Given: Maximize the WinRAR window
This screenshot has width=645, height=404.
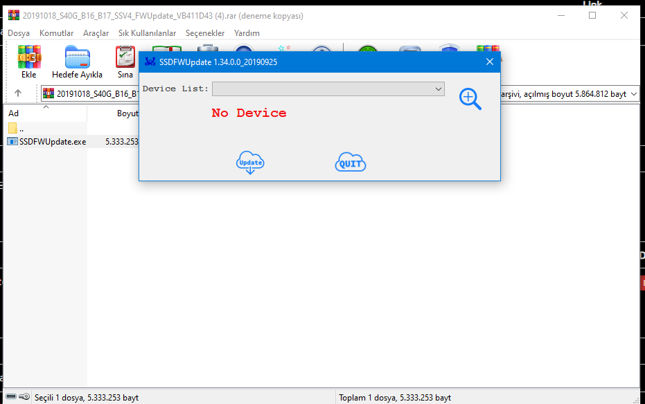Looking at the screenshot, I should [x=592, y=16].
